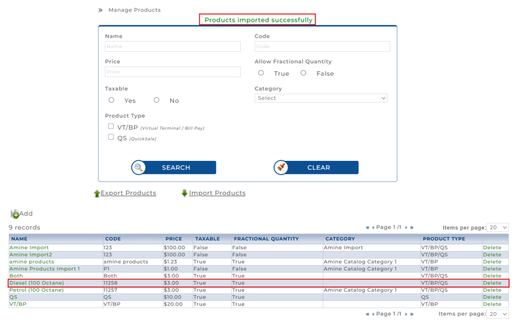The image size is (519, 325).
Task: Click the magnifier icon on Search button
Action: tap(139, 168)
